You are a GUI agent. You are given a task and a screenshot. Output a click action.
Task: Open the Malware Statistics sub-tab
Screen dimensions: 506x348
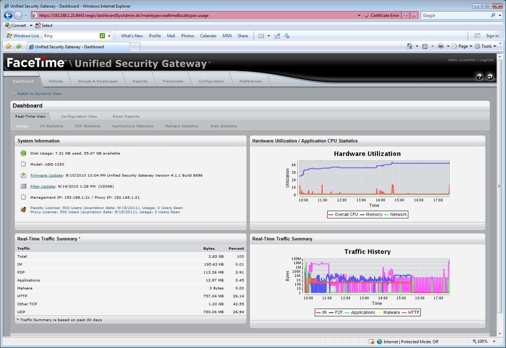click(x=181, y=126)
